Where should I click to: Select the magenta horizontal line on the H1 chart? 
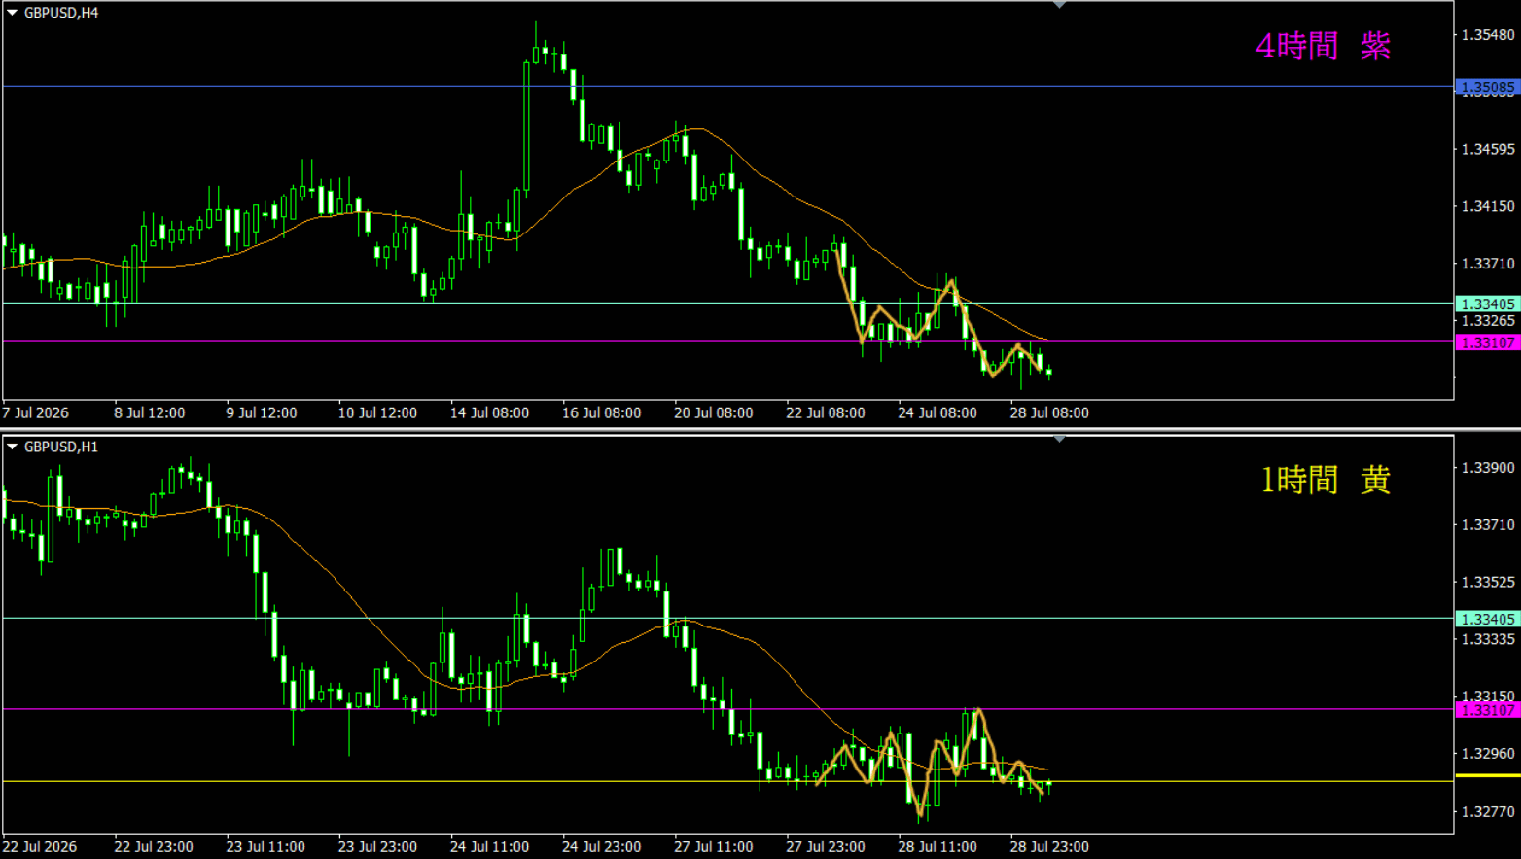[x=727, y=709]
